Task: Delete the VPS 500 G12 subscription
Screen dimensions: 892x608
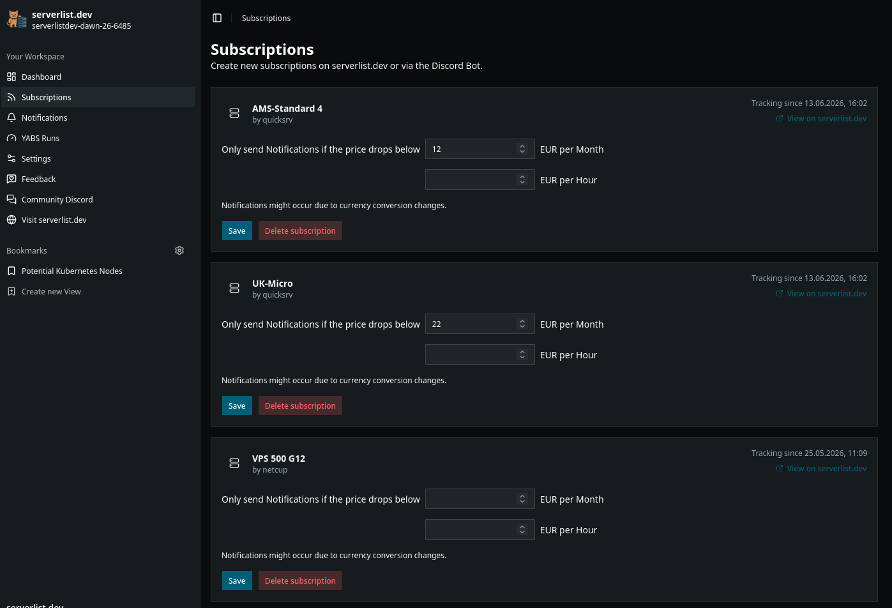Action: (300, 581)
